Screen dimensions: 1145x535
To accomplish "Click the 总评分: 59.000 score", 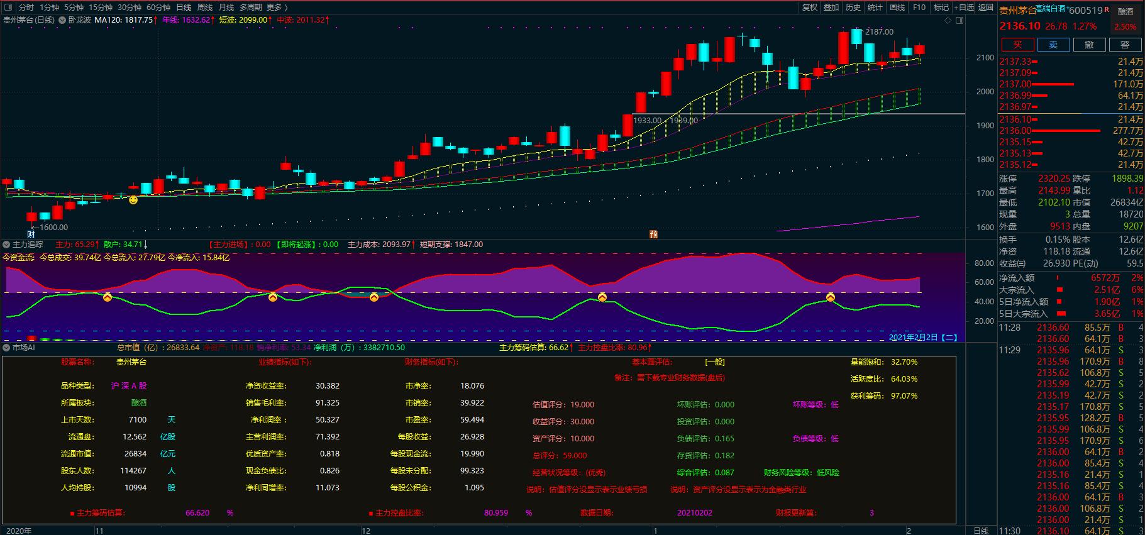I will (560, 456).
